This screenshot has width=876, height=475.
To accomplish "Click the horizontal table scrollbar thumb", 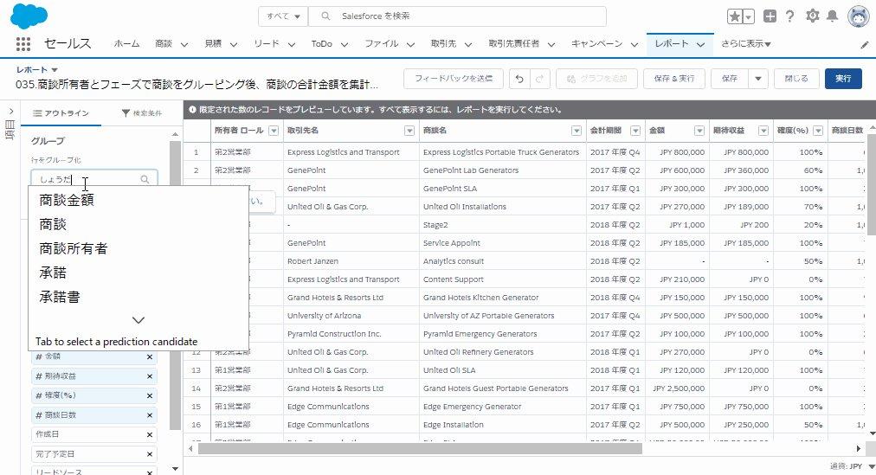I will [420, 448].
